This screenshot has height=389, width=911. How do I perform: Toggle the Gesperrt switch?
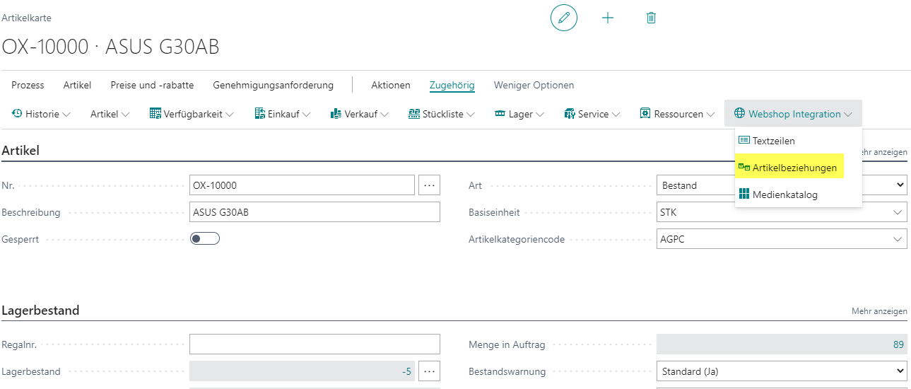pos(205,239)
